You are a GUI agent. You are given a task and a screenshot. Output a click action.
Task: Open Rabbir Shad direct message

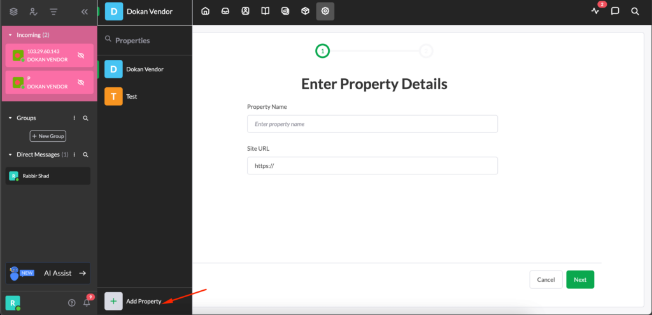48,176
